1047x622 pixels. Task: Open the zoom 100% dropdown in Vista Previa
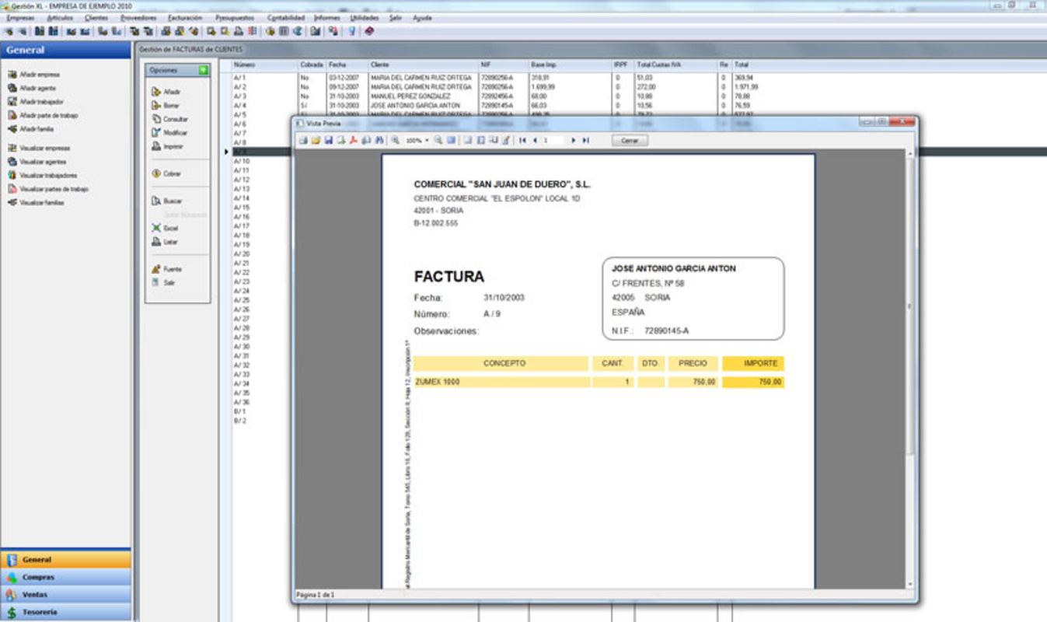pyautogui.click(x=427, y=141)
